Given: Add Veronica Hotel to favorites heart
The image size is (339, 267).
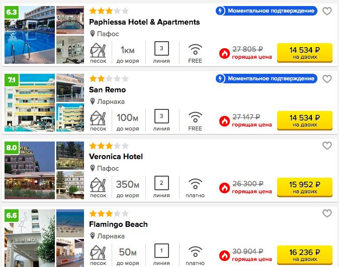Looking at the screenshot, I should click(x=327, y=146).
